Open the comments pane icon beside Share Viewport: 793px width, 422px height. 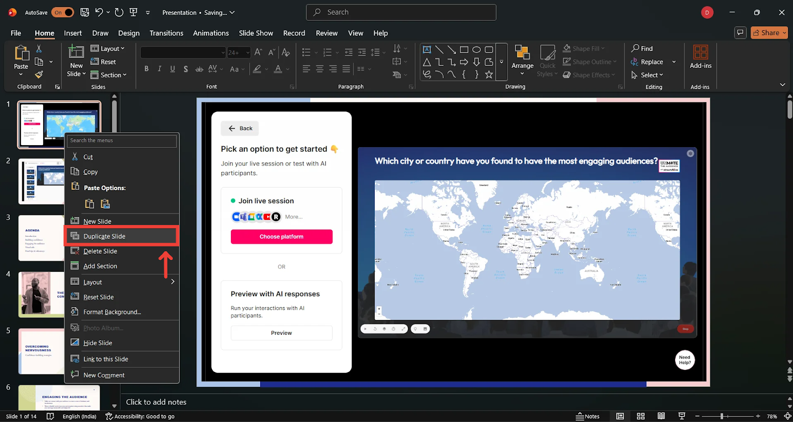pyautogui.click(x=740, y=33)
